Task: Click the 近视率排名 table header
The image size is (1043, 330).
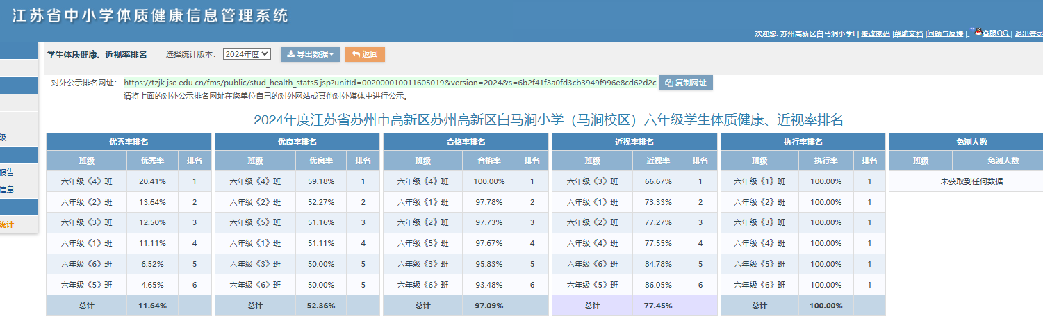Action: point(634,142)
